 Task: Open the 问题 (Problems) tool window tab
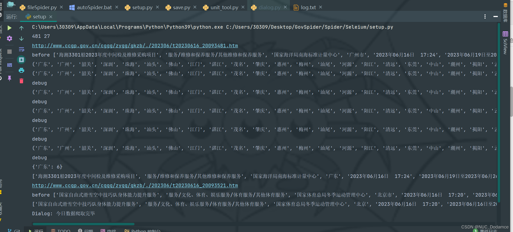85,230
